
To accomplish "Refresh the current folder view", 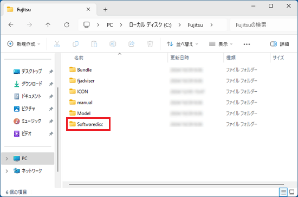I will pos(67,25).
